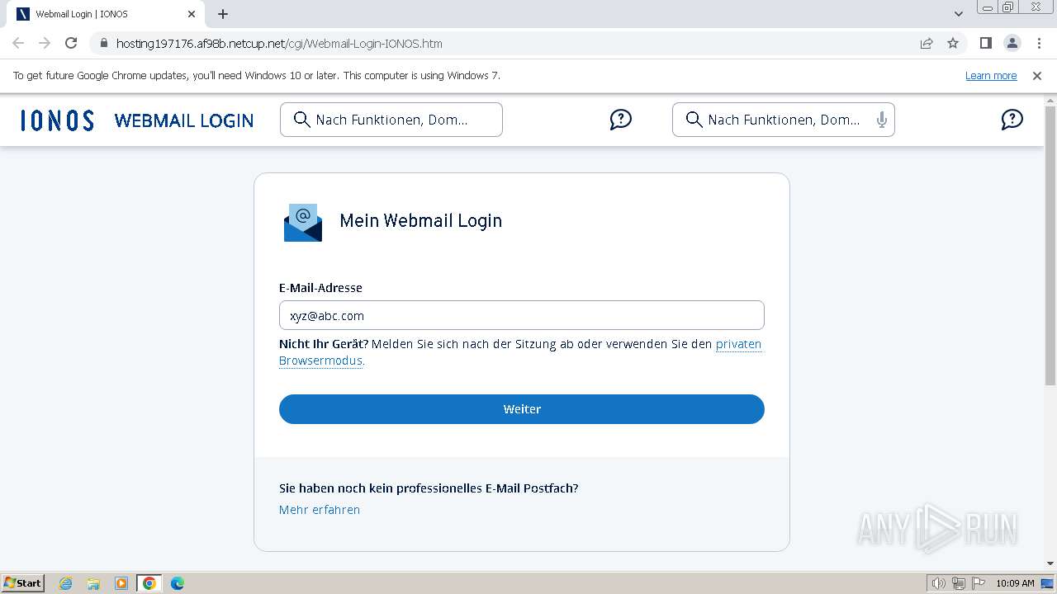Click the scrollbar down arrow
Image resolution: width=1057 pixels, height=594 pixels.
click(1050, 563)
